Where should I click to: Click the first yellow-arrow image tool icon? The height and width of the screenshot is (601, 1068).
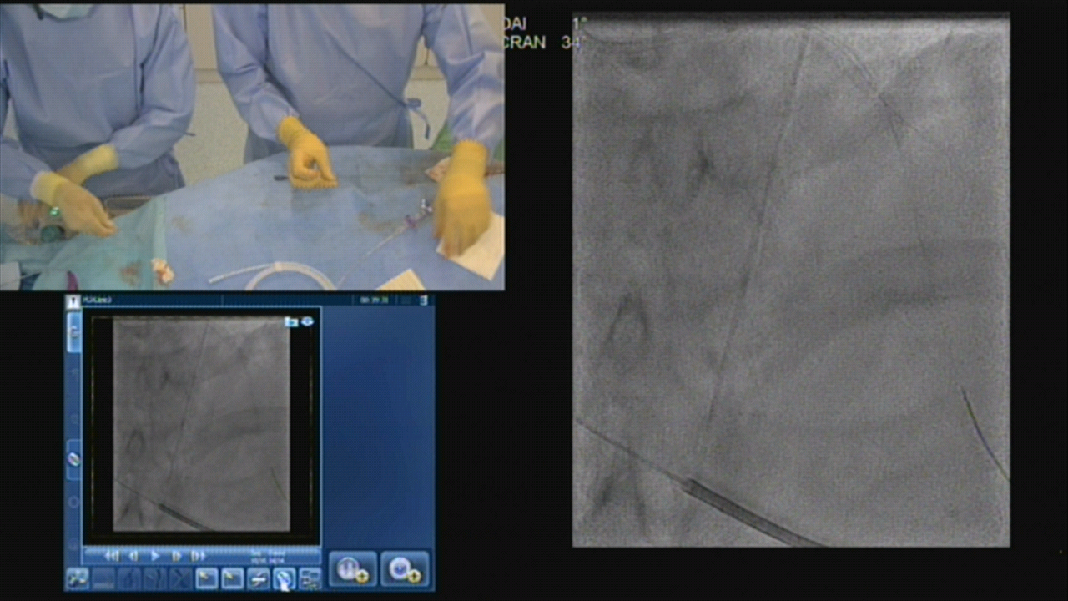pos(207,578)
